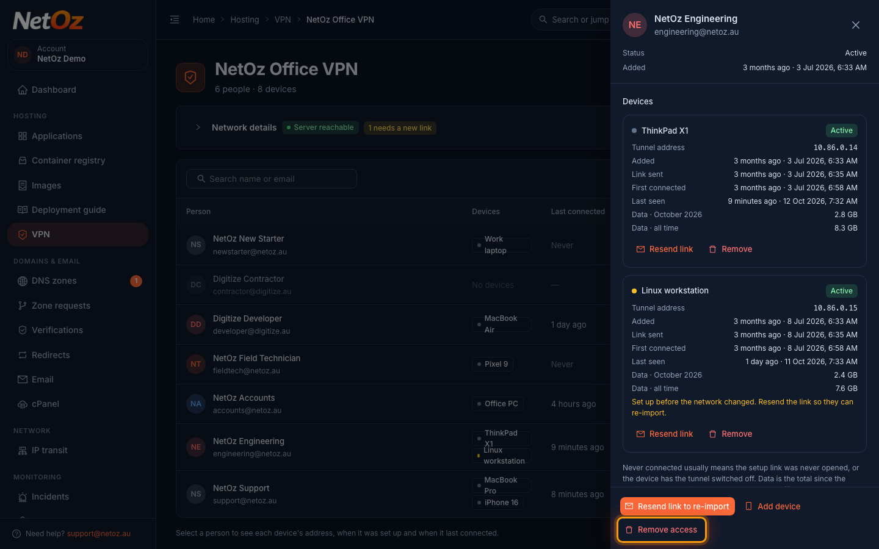Go to VPN breadcrumb

coord(283,20)
